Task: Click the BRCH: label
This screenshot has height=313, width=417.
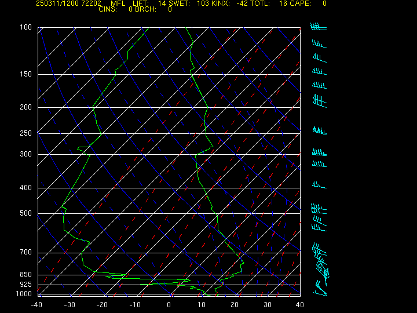Action: [x=145, y=9]
